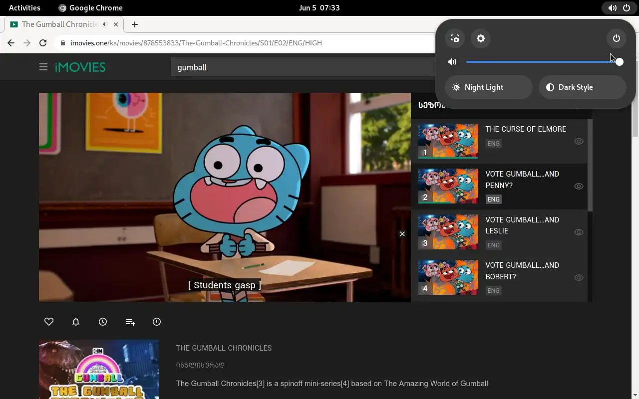Play episode 1 The Curse of Elmore
The image size is (639, 399).
tap(499, 141)
